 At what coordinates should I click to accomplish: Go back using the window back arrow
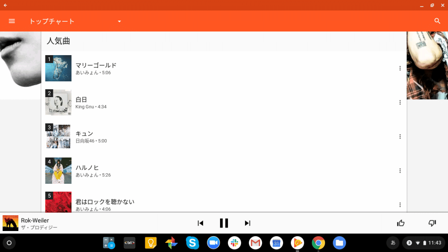point(5,5)
